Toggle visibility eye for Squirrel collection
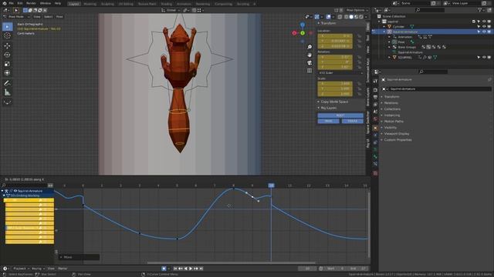The height and width of the screenshot is (277, 494). coord(484,22)
